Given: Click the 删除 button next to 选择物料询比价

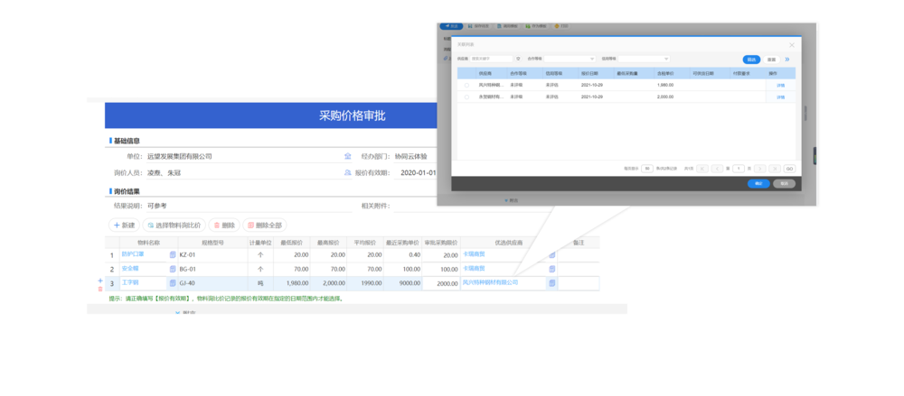Looking at the screenshot, I should [223, 226].
